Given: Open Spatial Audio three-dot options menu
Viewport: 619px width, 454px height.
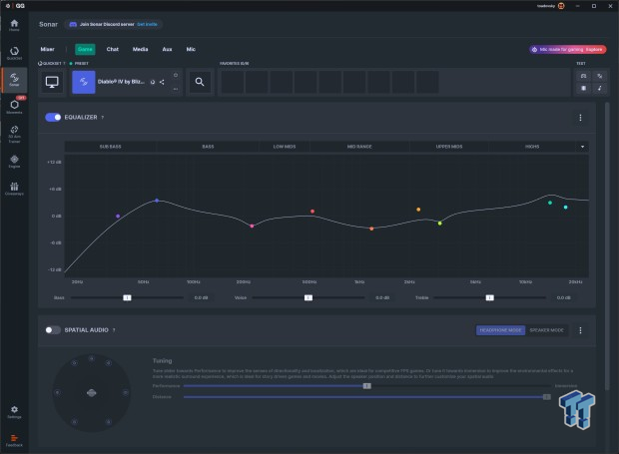Looking at the screenshot, I should click(580, 330).
